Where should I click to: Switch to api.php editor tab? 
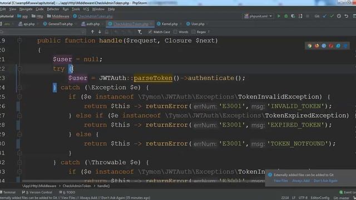point(27,24)
